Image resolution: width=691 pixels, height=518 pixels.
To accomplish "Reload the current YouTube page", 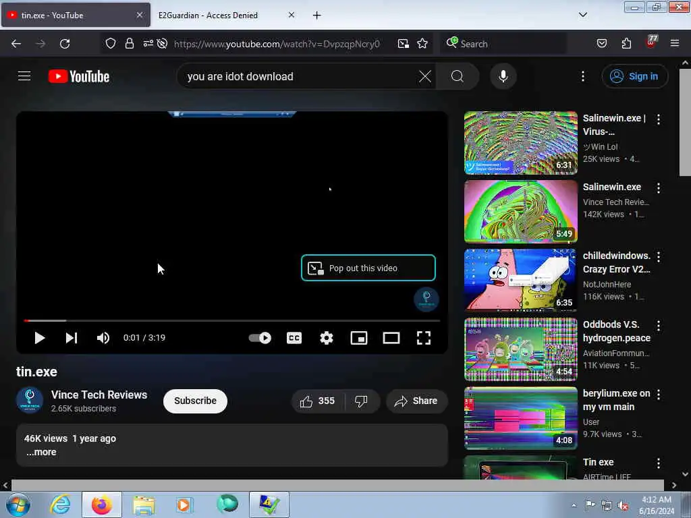I will click(65, 44).
